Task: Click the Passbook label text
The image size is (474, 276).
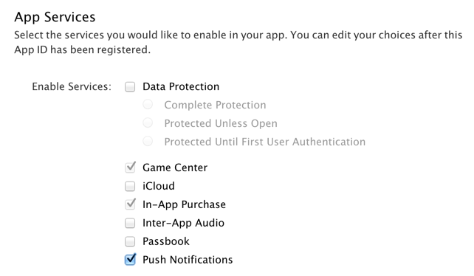Action: coord(166,241)
